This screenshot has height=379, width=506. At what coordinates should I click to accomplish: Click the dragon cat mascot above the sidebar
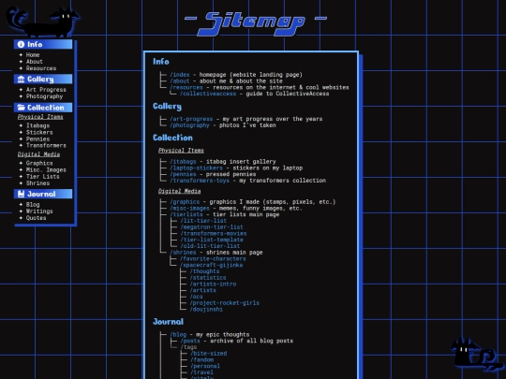tap(42, 22)
